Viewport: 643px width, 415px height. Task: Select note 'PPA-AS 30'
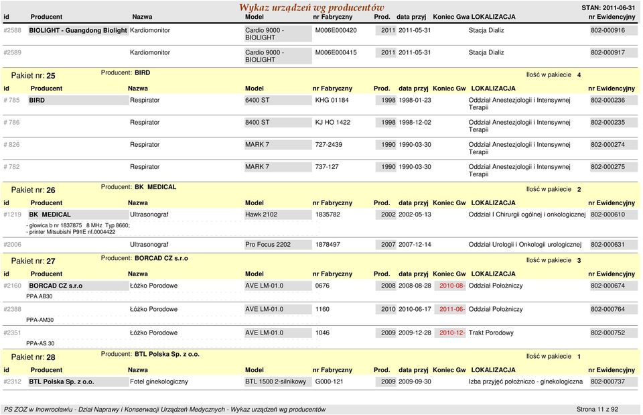click(40, 343)
